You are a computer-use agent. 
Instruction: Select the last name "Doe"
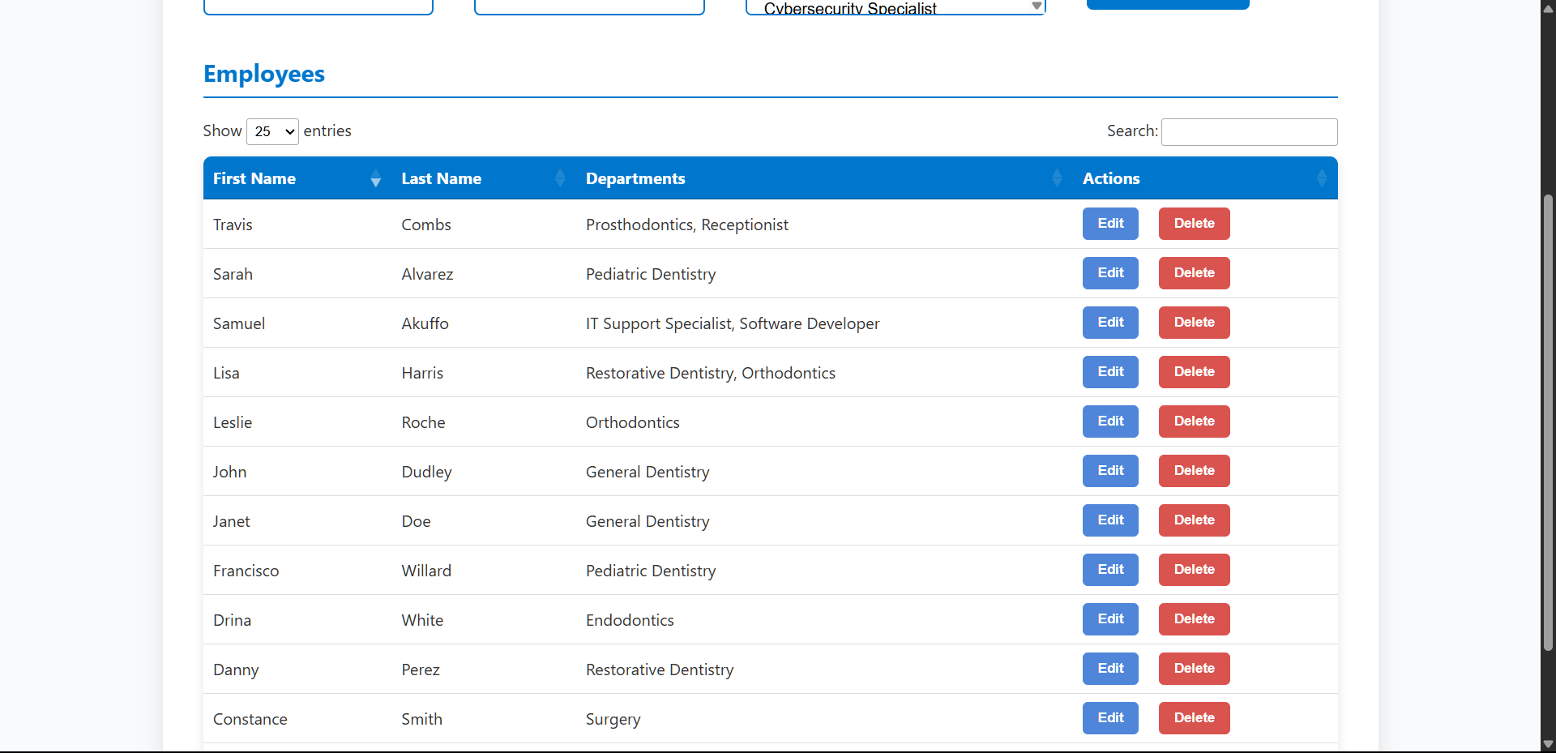tap(416, 521)
